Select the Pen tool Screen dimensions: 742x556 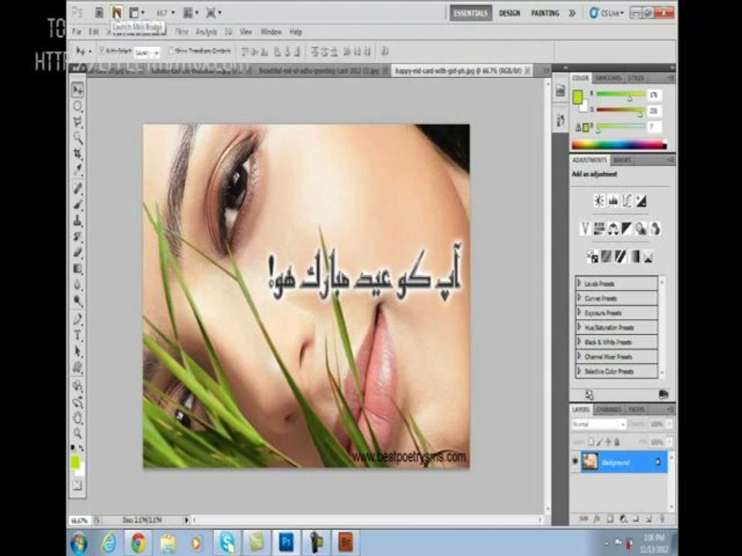77,319
